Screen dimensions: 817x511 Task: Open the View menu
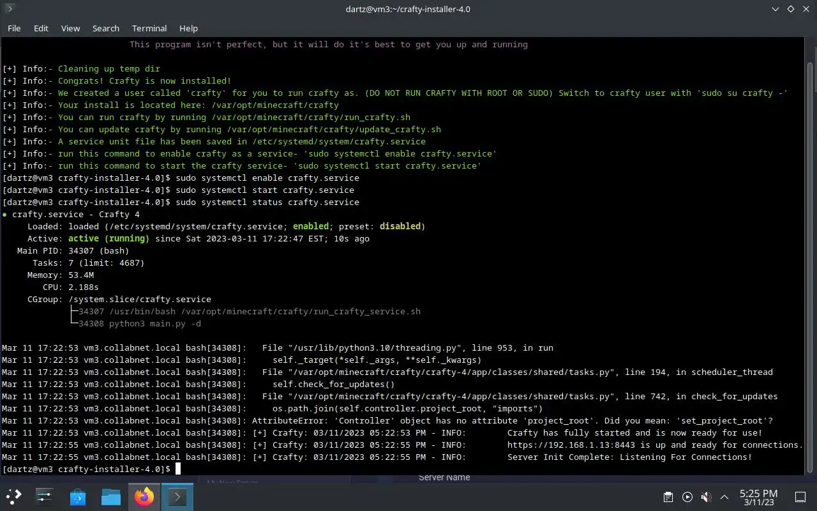pyautogui.click(x=70, y=28)
